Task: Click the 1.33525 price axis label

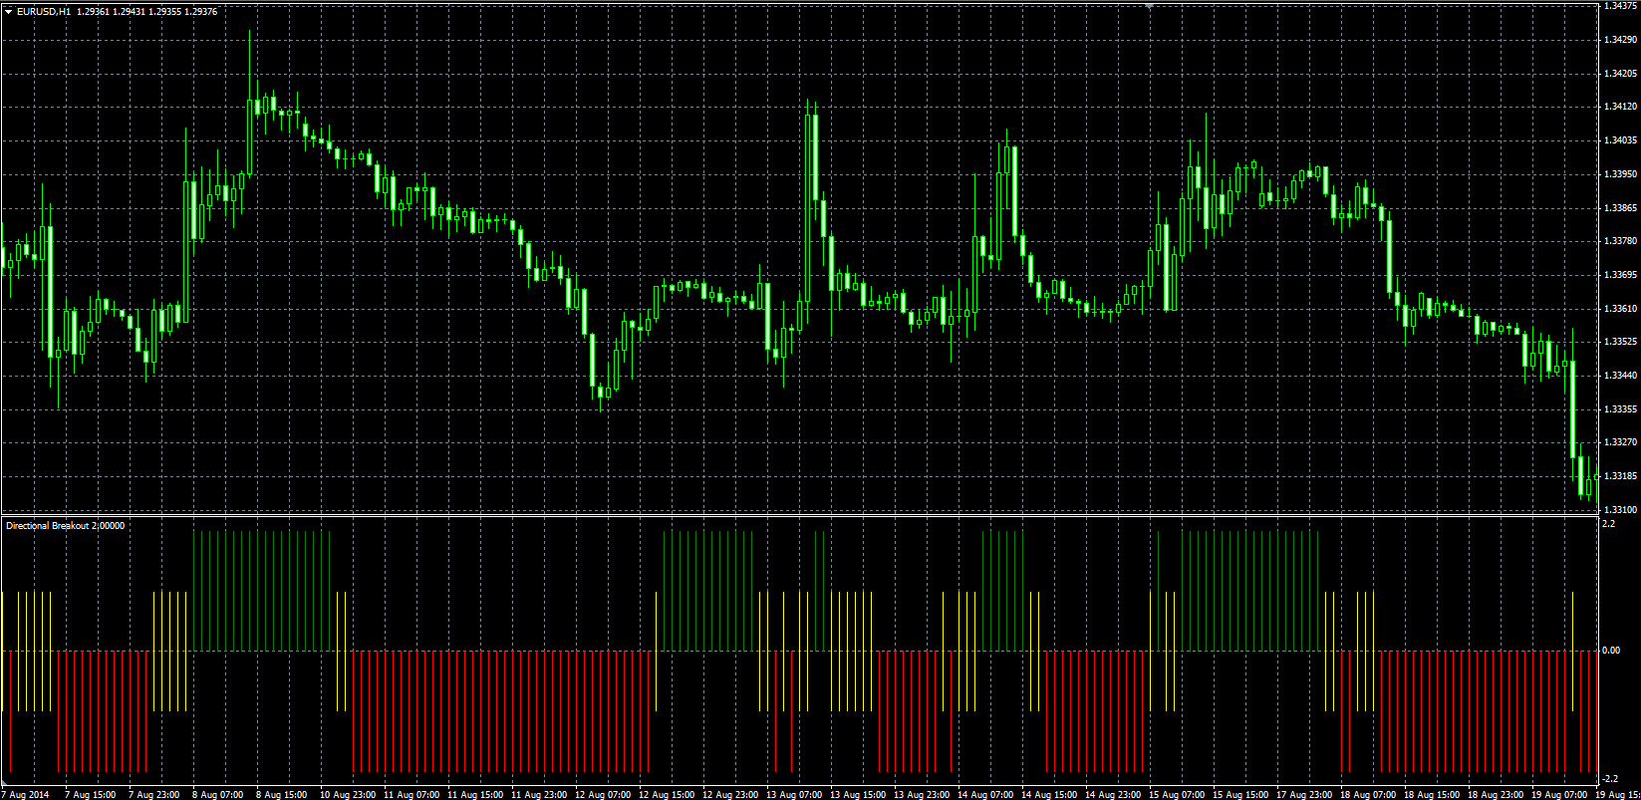Action: point(1620,342)
